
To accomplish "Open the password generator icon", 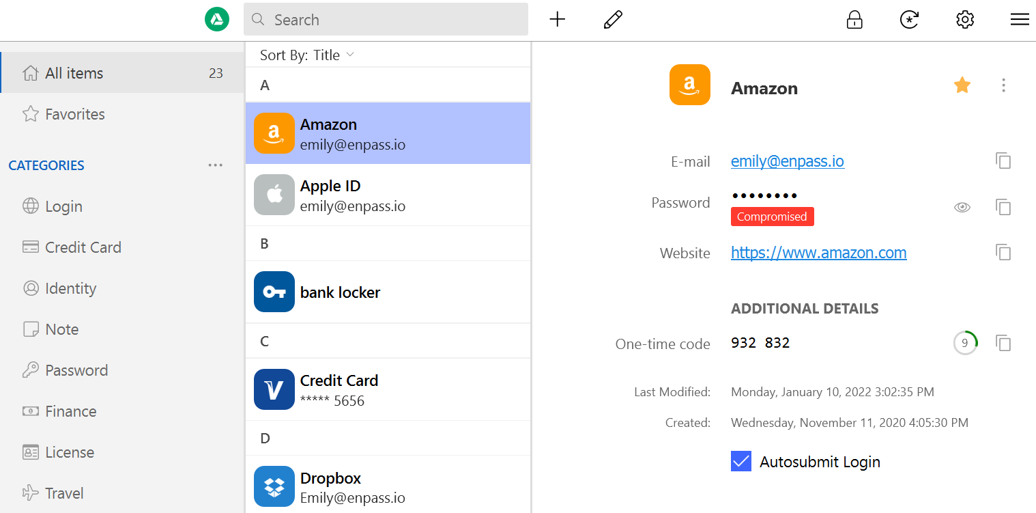I will pos(909,20).
